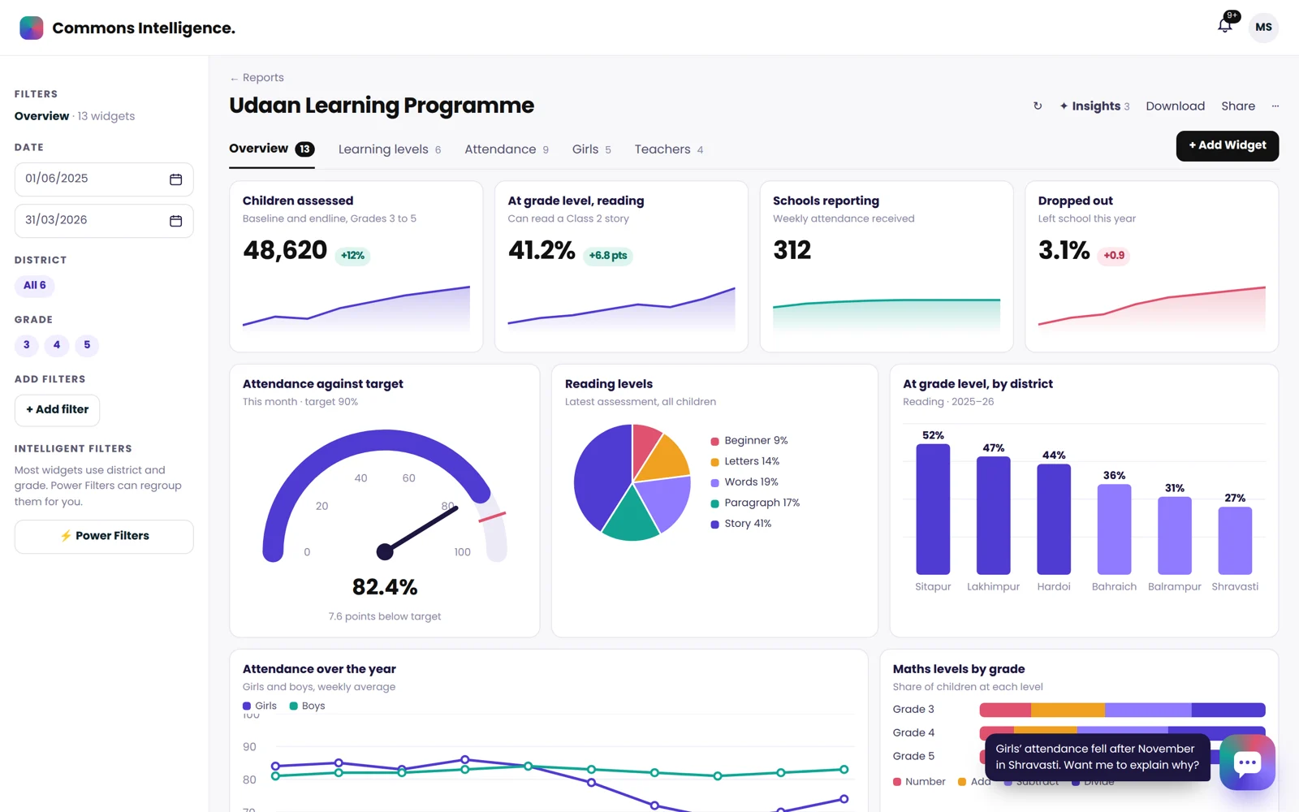Toggle the All 6 district chip
This screenshot has height=812, width=1299.
tap(35, 285)
